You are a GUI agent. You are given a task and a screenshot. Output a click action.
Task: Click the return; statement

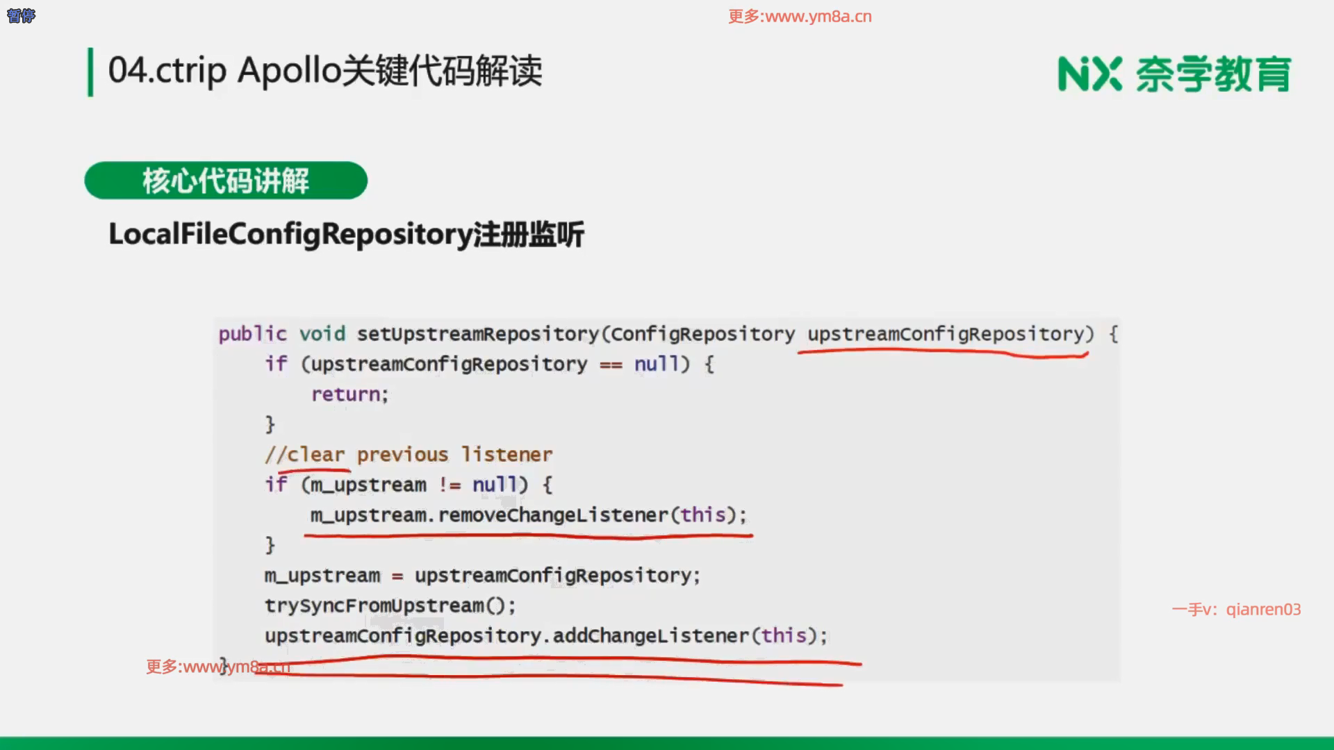[x=349, y=394]
